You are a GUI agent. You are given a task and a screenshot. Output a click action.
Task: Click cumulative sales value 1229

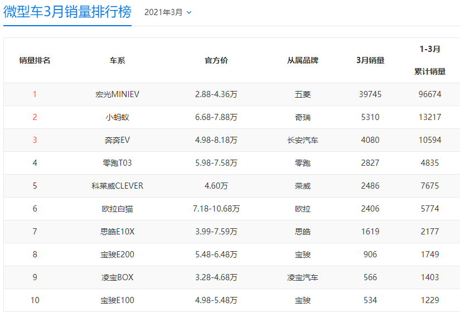[x=430, y=300]
